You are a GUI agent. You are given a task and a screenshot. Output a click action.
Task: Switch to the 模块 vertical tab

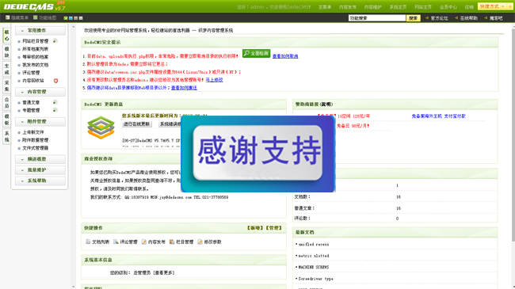pyautogui.click(x=7, y=52)
